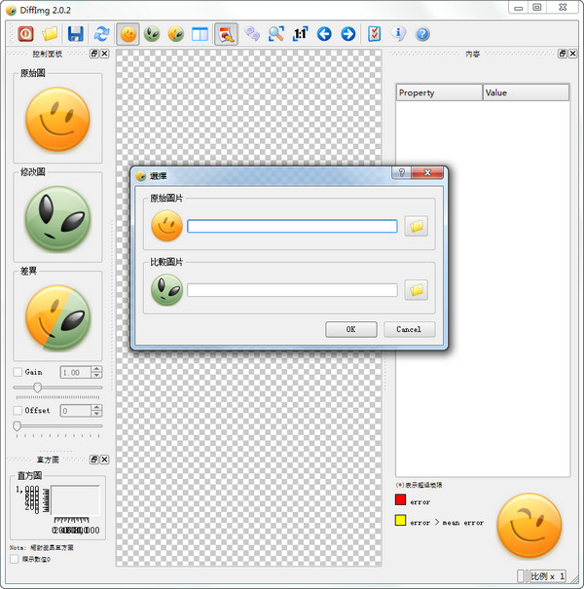Click the open folder toolbar icon

click(x=51, y=34)
